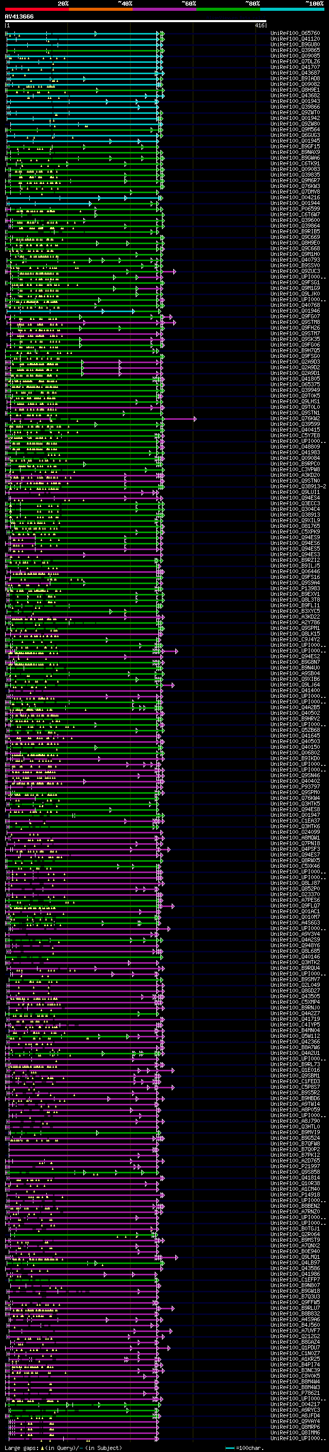Select UniRef100_Q5ZB68 label
329x1452 pixels.
click(x=295, y=730)
